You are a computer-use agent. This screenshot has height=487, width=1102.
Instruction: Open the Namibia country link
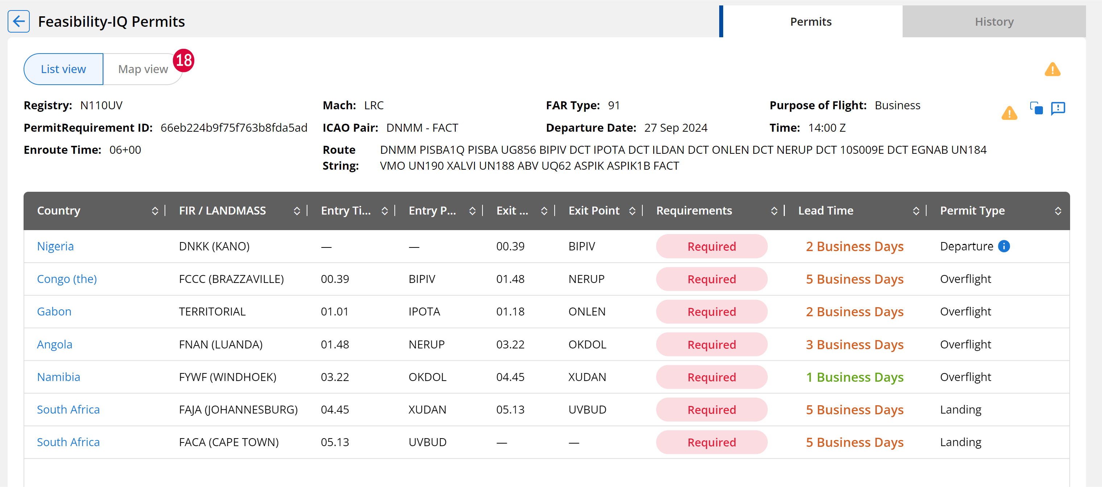(59, 377)
